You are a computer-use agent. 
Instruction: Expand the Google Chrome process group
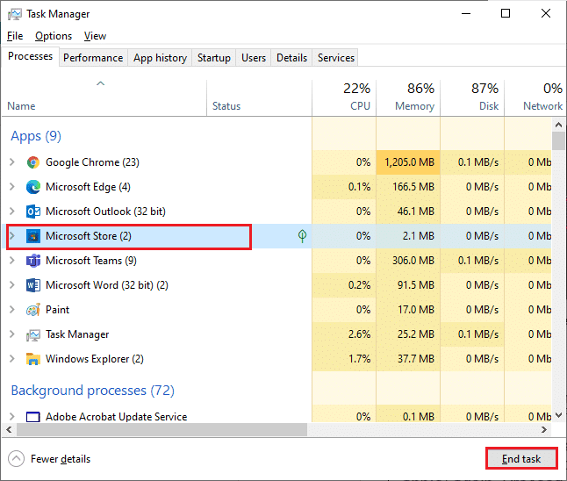click(12, 162)
